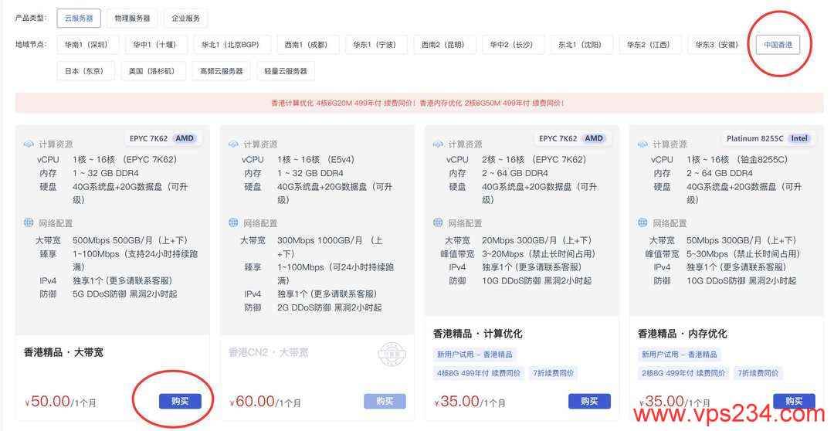Open the 高频云服务器 category
834x431 pixels.
tap(222, 71)
